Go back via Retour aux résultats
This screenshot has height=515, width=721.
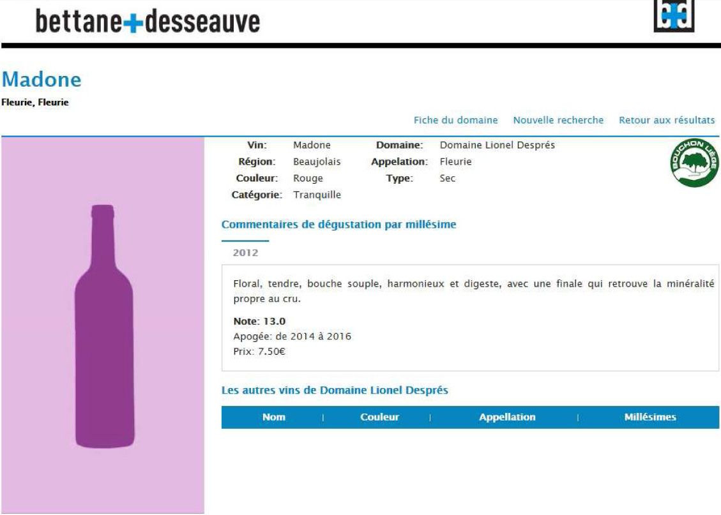tap(667, 120)
